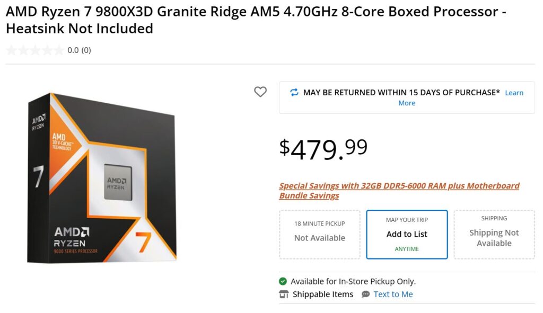The width and height of the screenshot is (543, 313).
Task: Select the 18 Minute Pickup option
Action: coord(320,235)
